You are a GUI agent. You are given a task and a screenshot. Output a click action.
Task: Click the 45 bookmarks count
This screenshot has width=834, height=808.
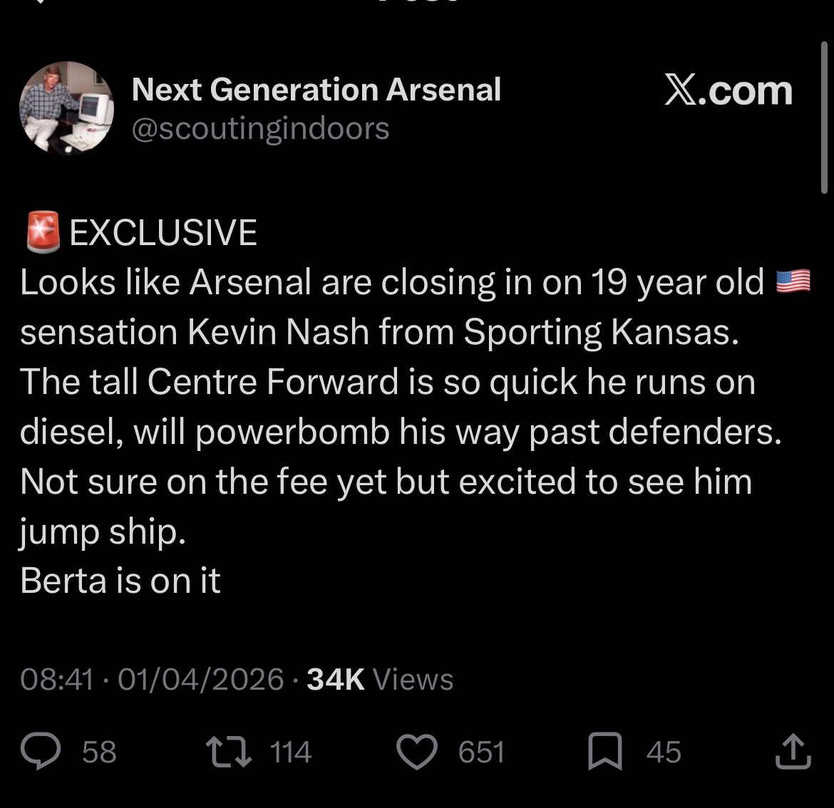664,752
